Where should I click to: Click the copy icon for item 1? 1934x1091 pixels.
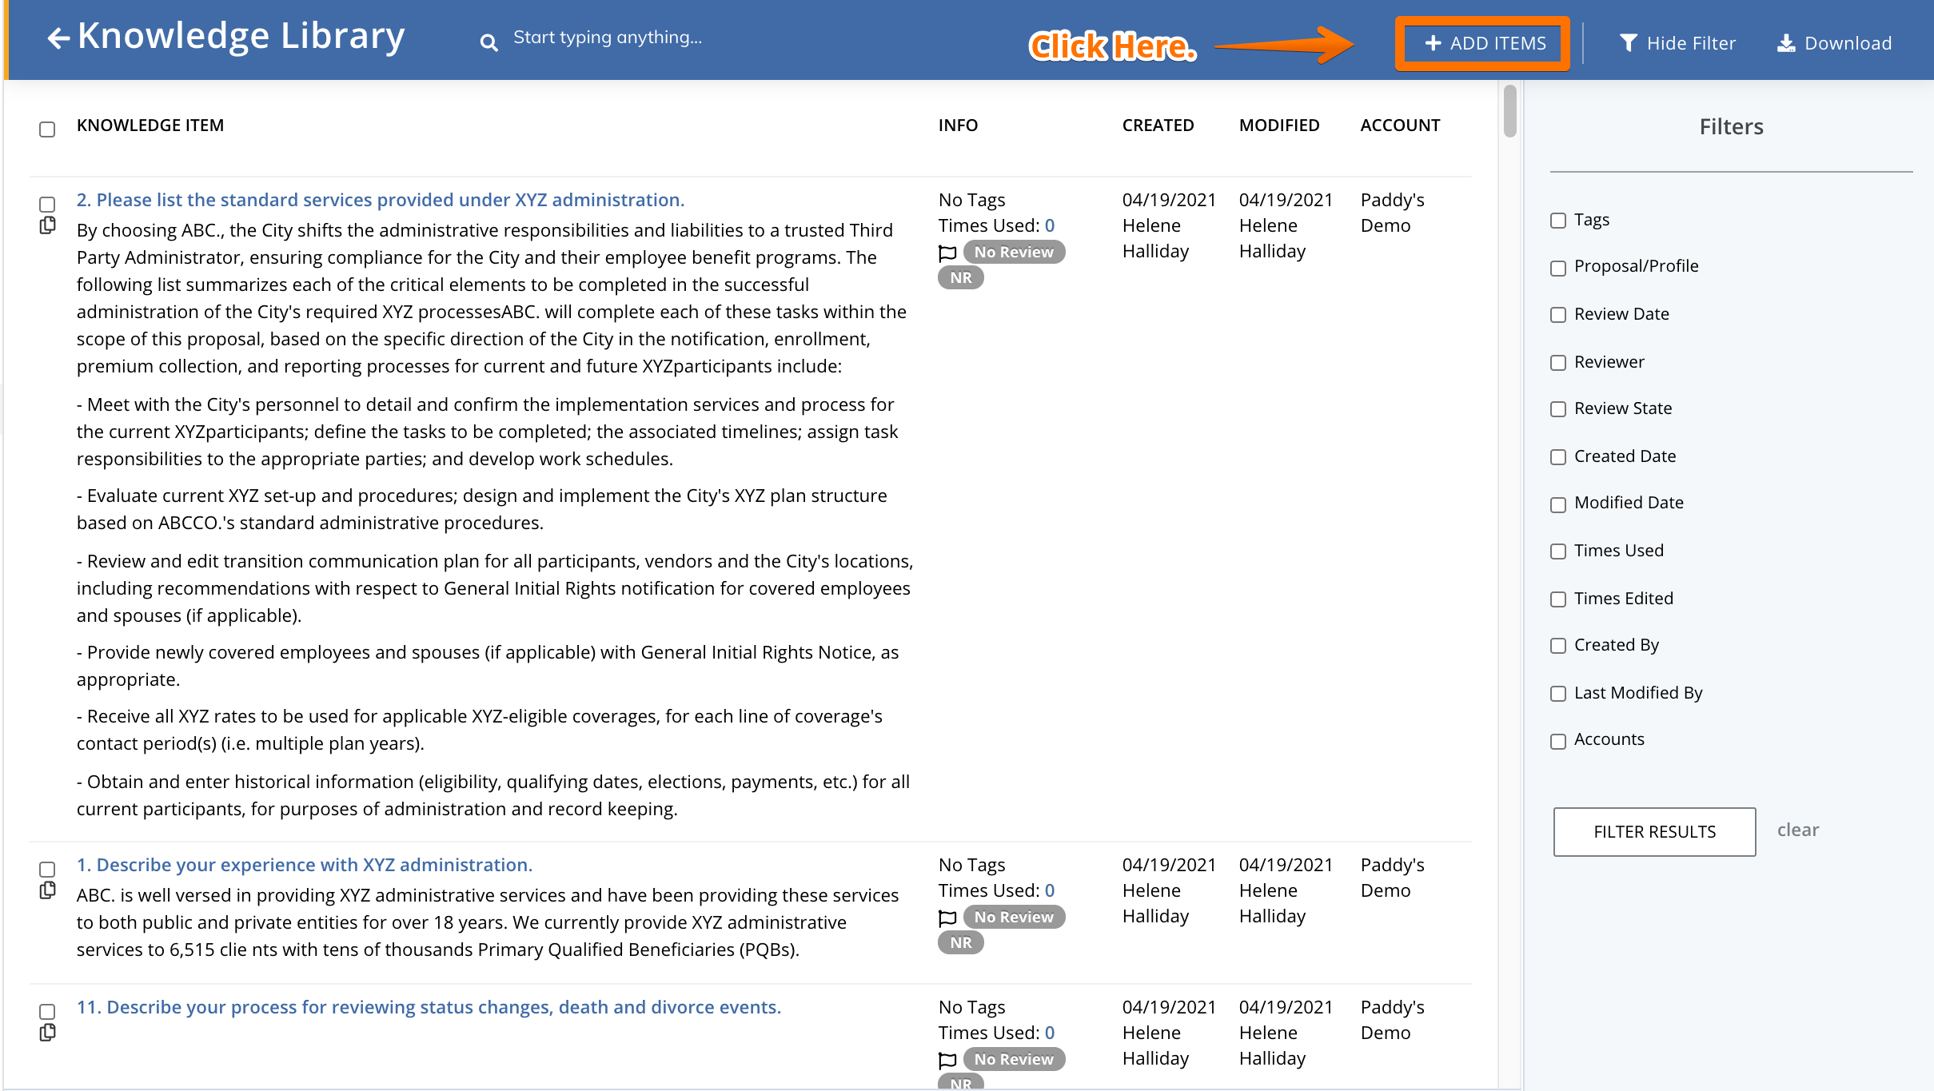coord(47,891)
